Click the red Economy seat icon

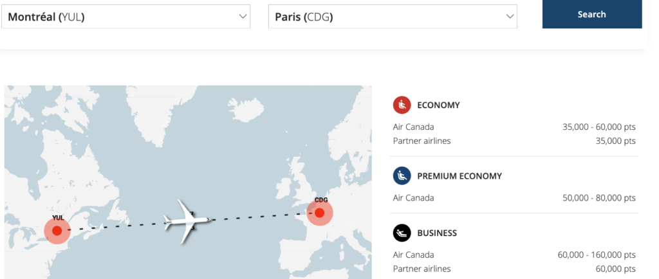(402, 105)
